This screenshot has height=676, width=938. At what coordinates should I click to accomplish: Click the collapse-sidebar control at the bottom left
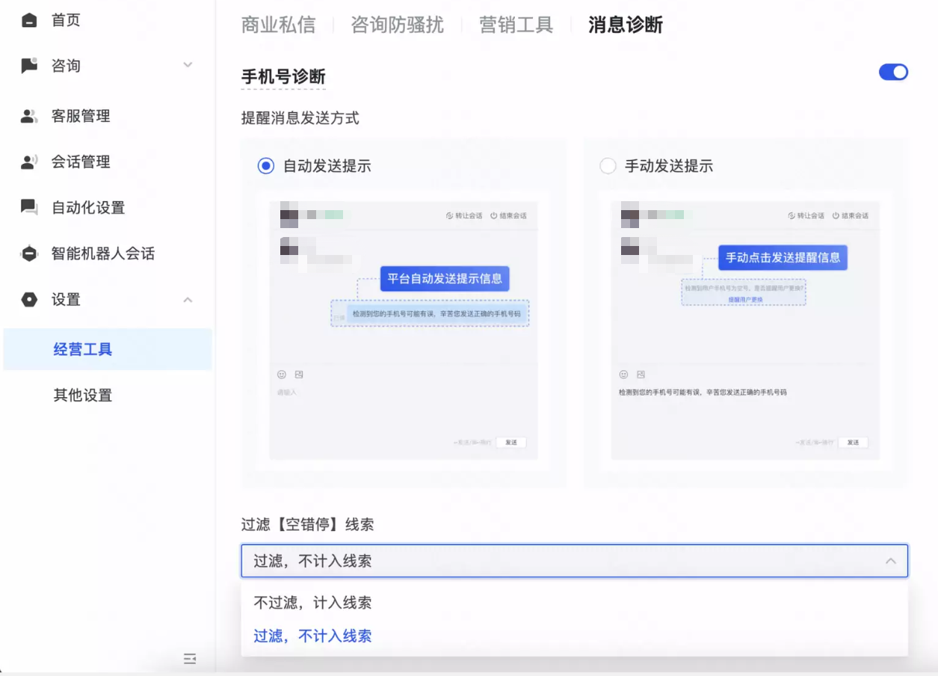(x=190, y=659)
